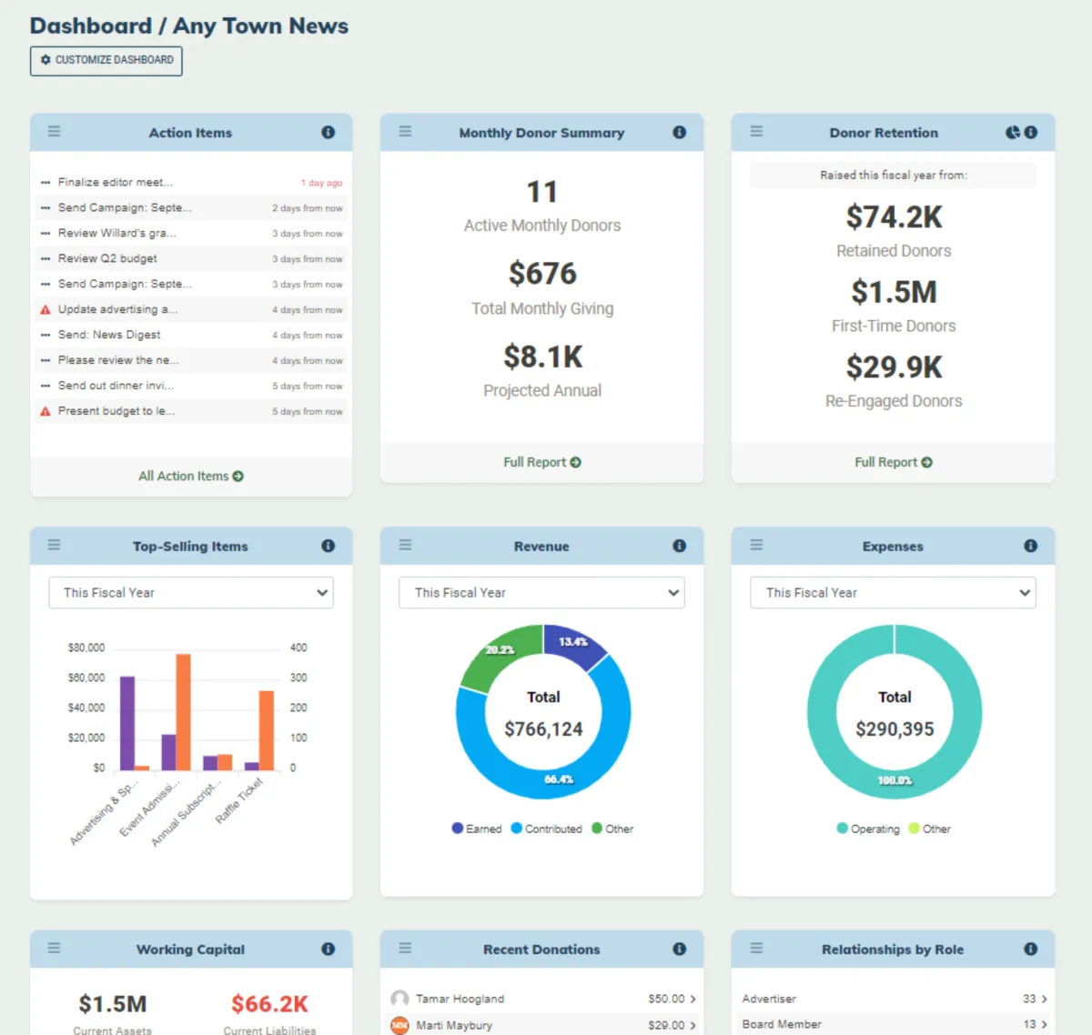Toggle the Contributed legend item in Revenue
Viewport: 1092px width, 1035px height.
point(547,829)
